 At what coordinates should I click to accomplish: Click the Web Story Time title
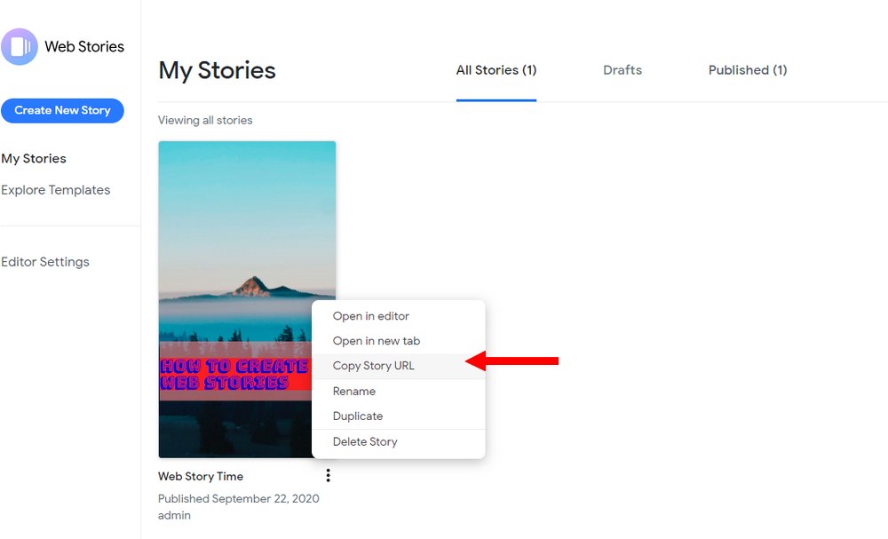click(x=201, y=476)
